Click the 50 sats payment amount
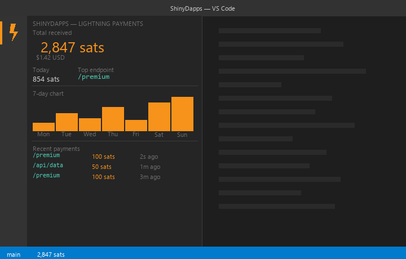Viewport: 406px width, 259px height. coord(101,167)
